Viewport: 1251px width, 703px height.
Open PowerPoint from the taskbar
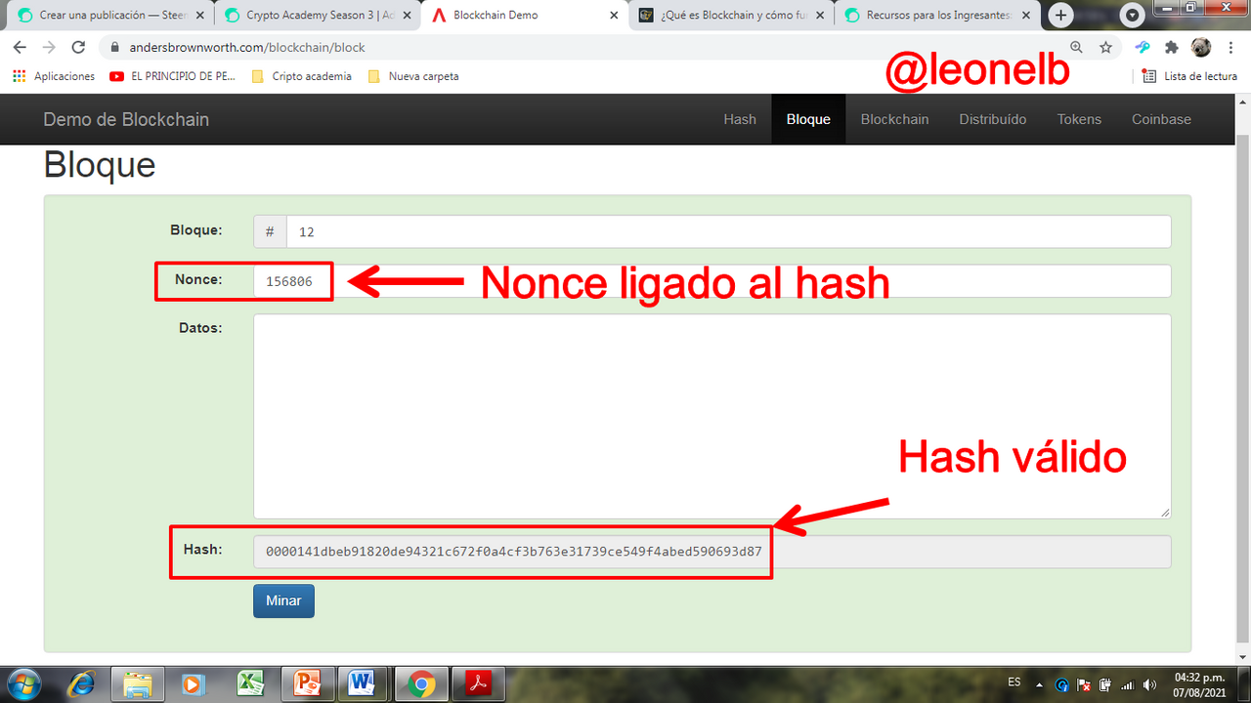point(307,682)
